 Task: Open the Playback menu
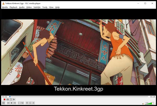coord(13,7)
